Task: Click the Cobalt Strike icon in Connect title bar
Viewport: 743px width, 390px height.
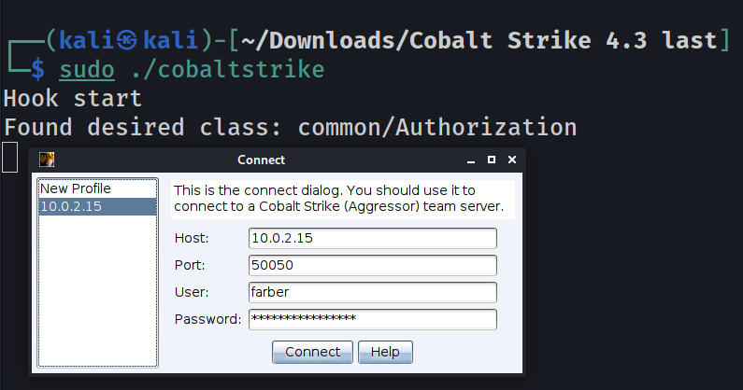Action: coord(47,160)
